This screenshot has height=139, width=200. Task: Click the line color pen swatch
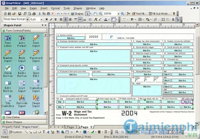pyautogui.click(x=93, y=132)
